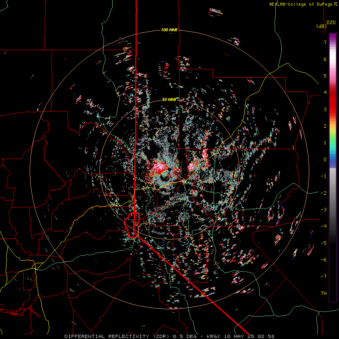Select the -1 value on the dB scale
The height and width of the screenshot is (339, 339).
324,176
